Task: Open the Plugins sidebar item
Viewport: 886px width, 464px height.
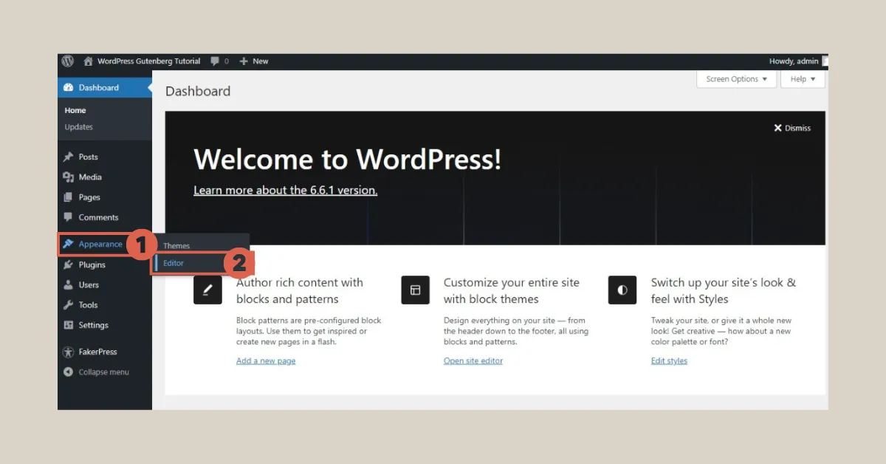Action: 92,265
